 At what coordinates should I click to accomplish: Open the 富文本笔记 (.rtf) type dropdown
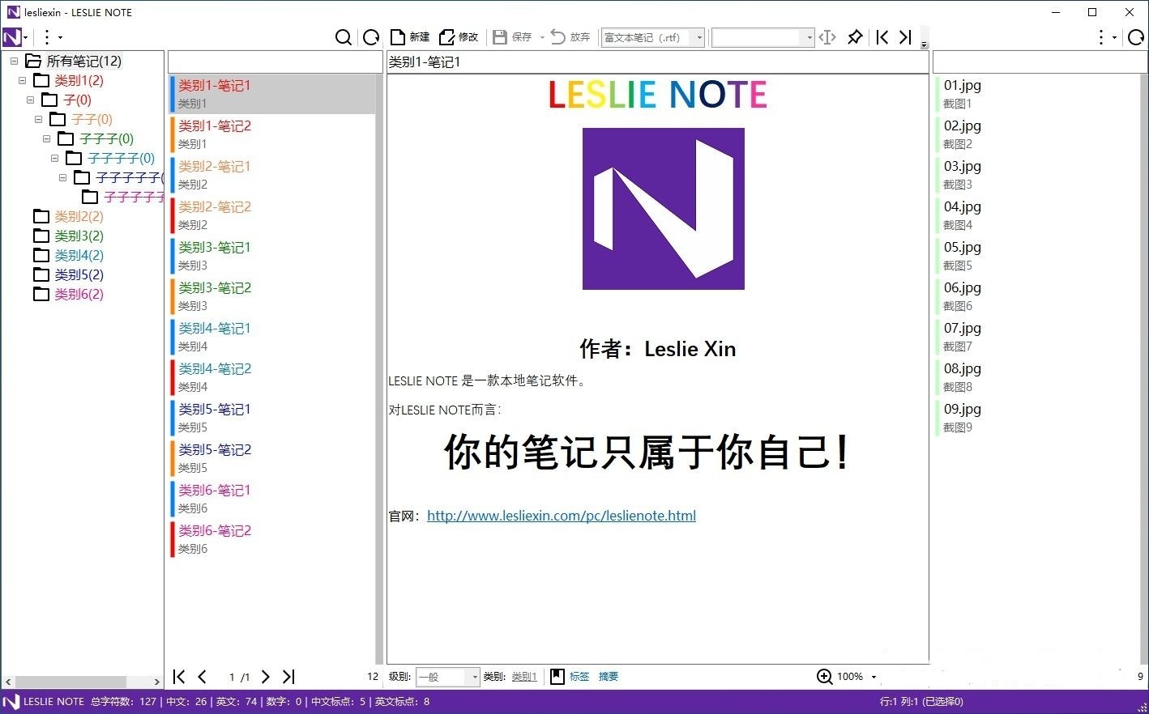click(652, 37)
